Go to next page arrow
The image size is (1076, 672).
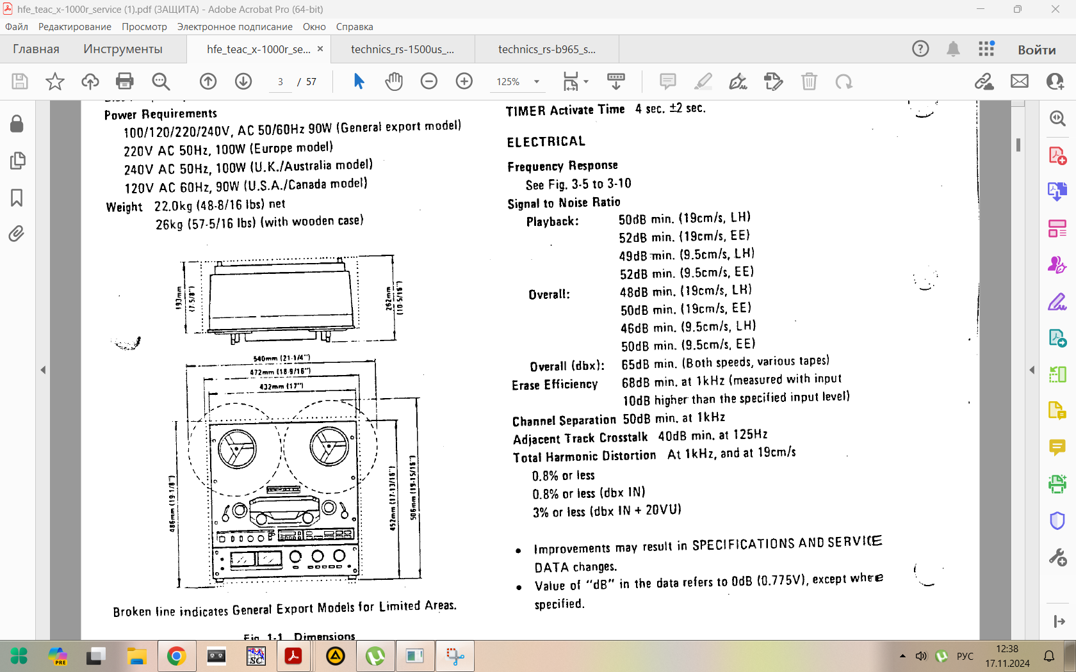click(243, 81)
